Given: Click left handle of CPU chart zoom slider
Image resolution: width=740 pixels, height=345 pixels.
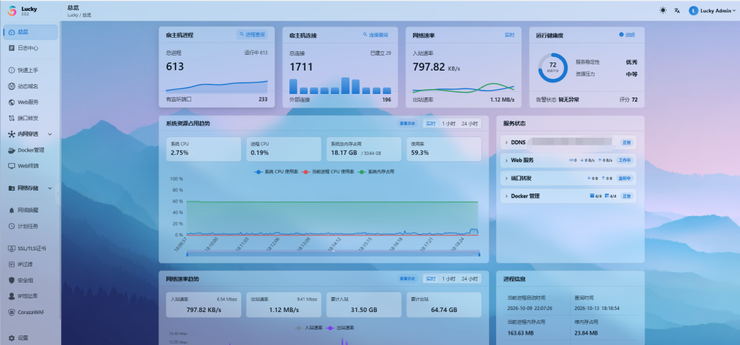Looking at the screenshot, I should (x=187, y=254).
